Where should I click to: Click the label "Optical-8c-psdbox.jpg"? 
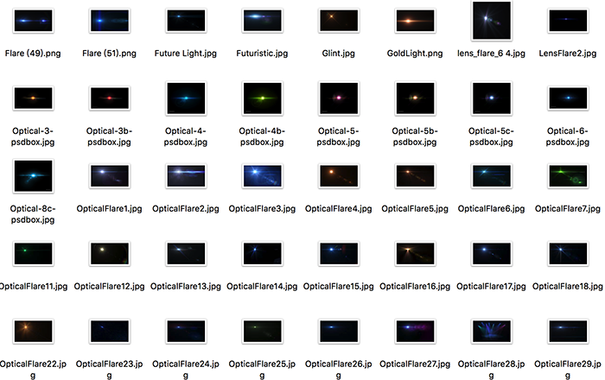(x=33, y=214)
